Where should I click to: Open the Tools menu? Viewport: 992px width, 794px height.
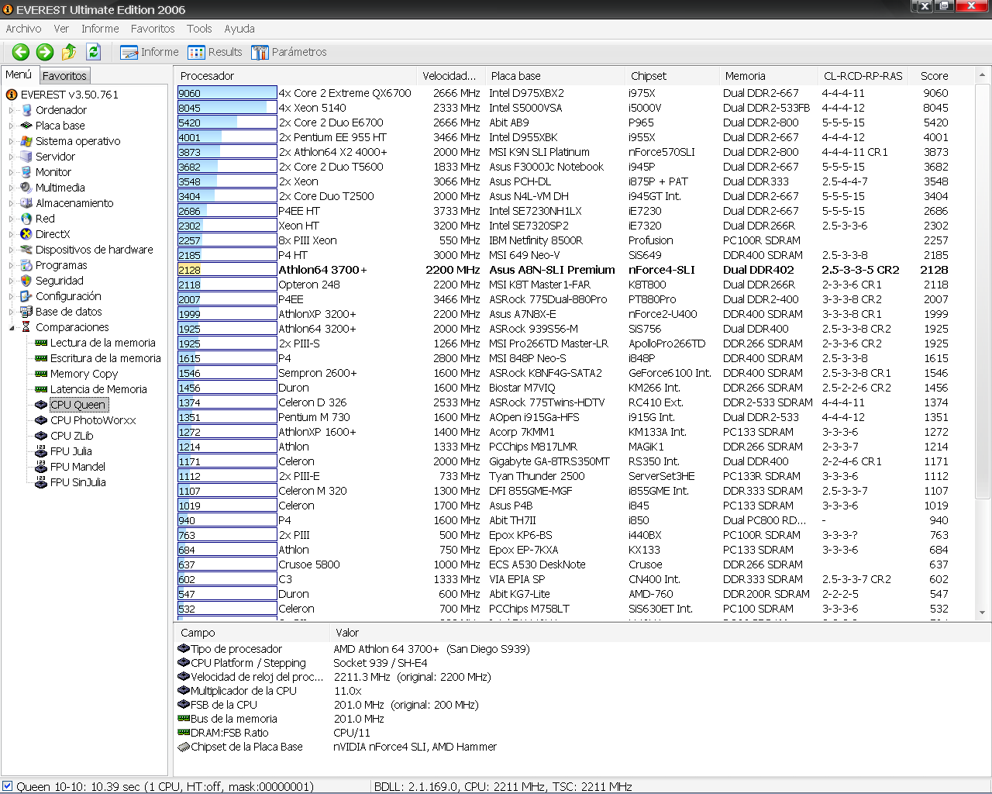click(x=199, y=29)
